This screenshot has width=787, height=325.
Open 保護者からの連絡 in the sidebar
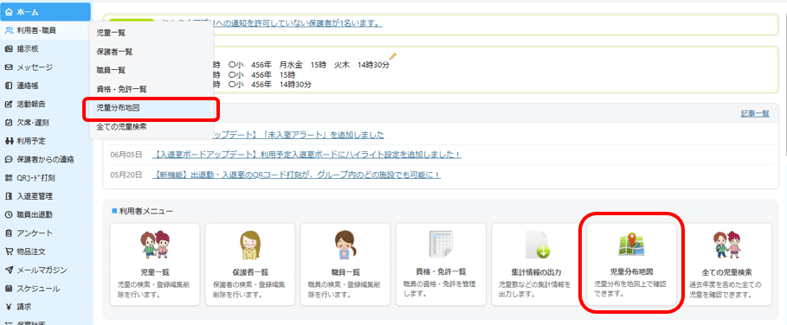coord(46,159)
